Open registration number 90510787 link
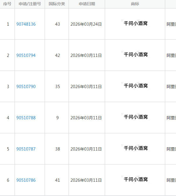176x196 pixels. coord(26,149)
